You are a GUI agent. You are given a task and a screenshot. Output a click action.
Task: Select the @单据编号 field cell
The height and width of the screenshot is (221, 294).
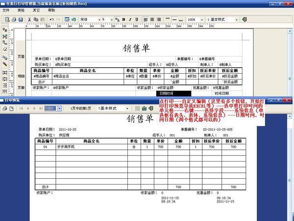[220, 59]
